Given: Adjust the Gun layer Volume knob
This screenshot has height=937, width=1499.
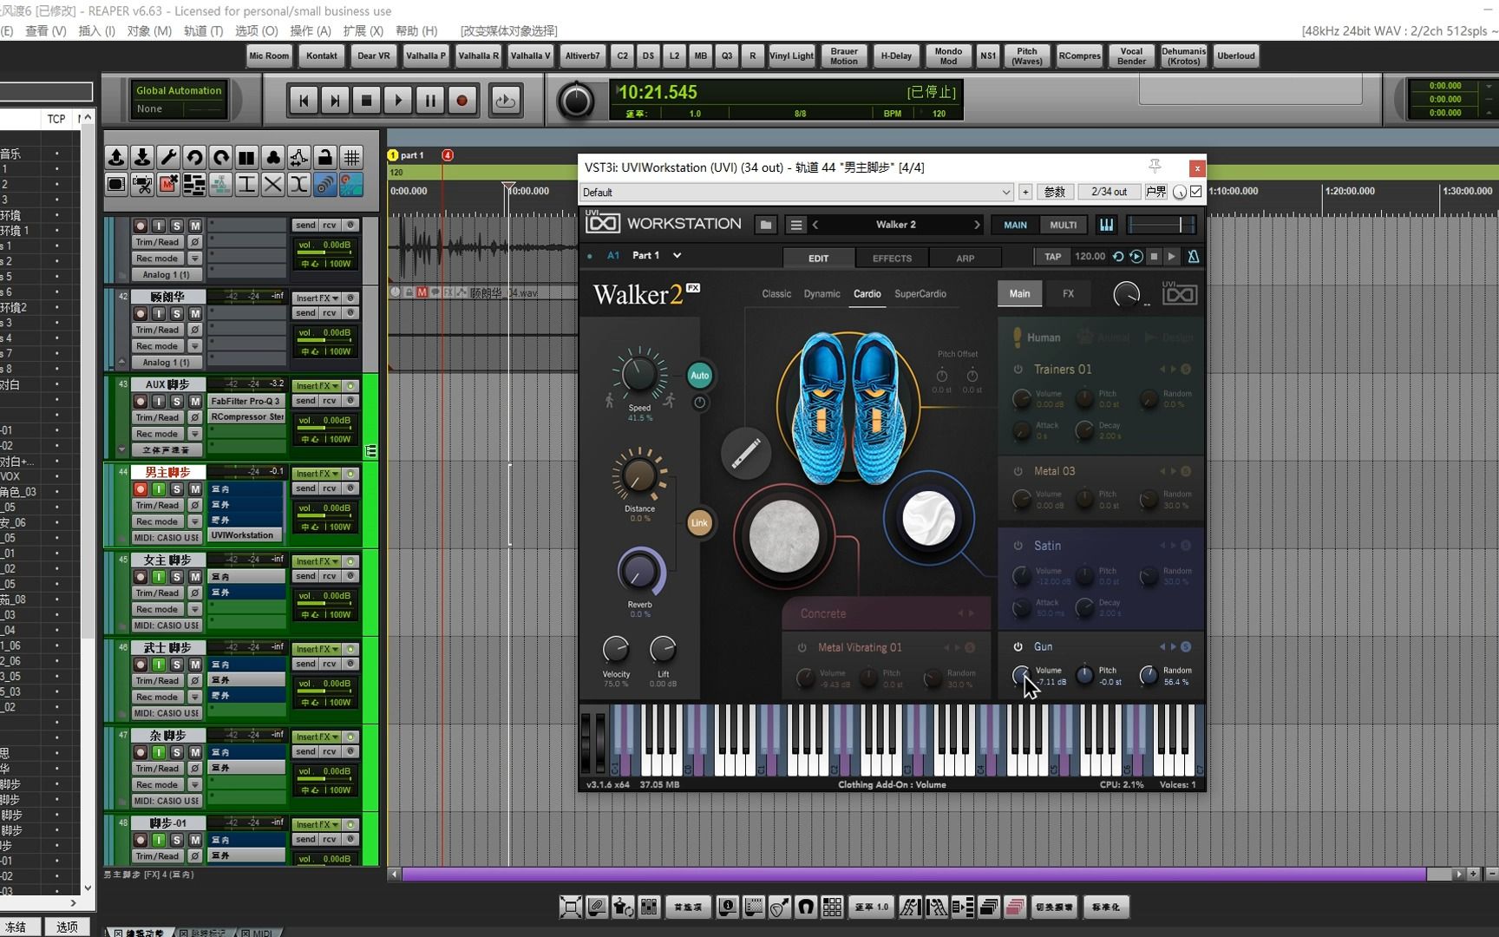Looking at the screenshot, I should 1021,675.
